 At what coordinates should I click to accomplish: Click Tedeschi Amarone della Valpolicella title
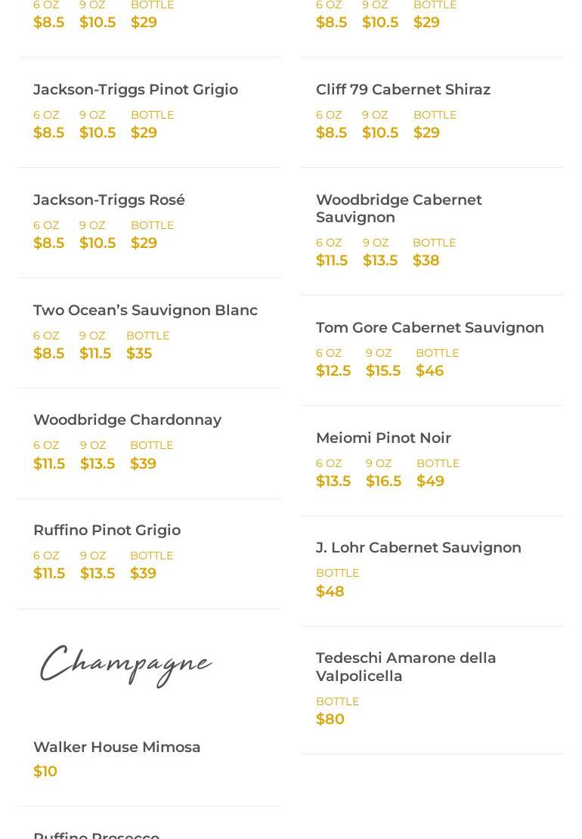tap(406, 667)
